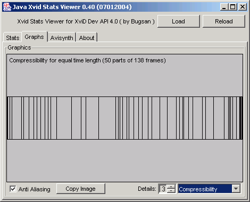The image size is (250, 202).
Task: Open the Avisynth tab
Action: (62, 38)
